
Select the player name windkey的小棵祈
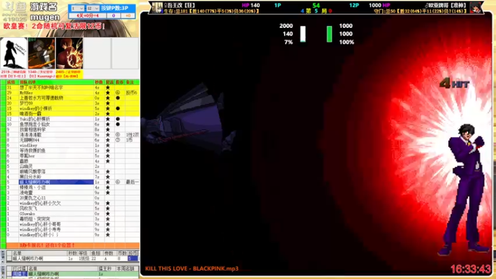tap(36, 108)
